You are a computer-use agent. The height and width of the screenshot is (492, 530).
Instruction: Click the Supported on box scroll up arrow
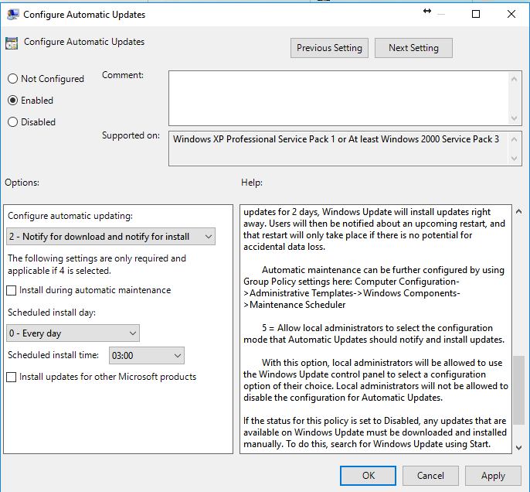[514, 139]
